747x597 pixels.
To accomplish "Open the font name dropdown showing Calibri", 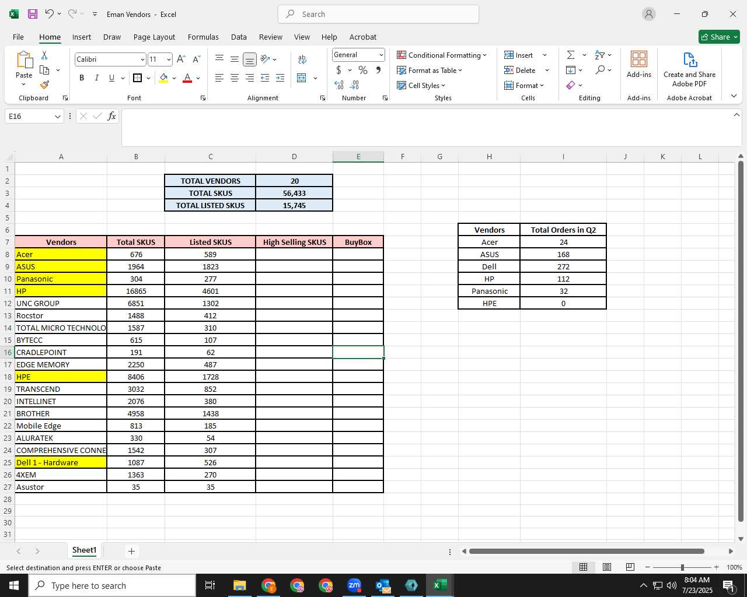I will [x=142, y=59].
